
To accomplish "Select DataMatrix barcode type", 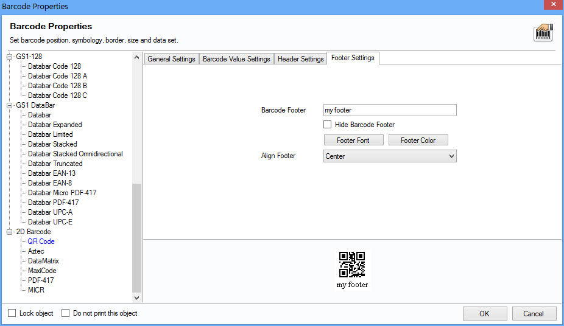I will pos(43,261).
